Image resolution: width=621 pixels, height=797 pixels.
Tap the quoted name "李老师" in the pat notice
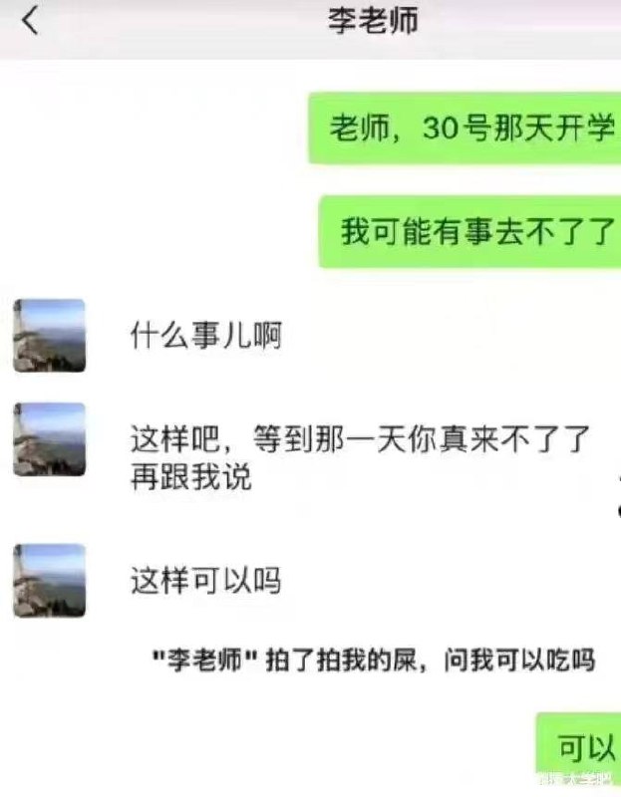(205, 661)
